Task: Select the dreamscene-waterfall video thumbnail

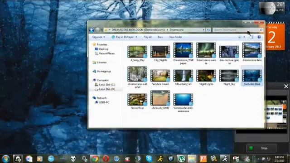Action: coord(137,74)
